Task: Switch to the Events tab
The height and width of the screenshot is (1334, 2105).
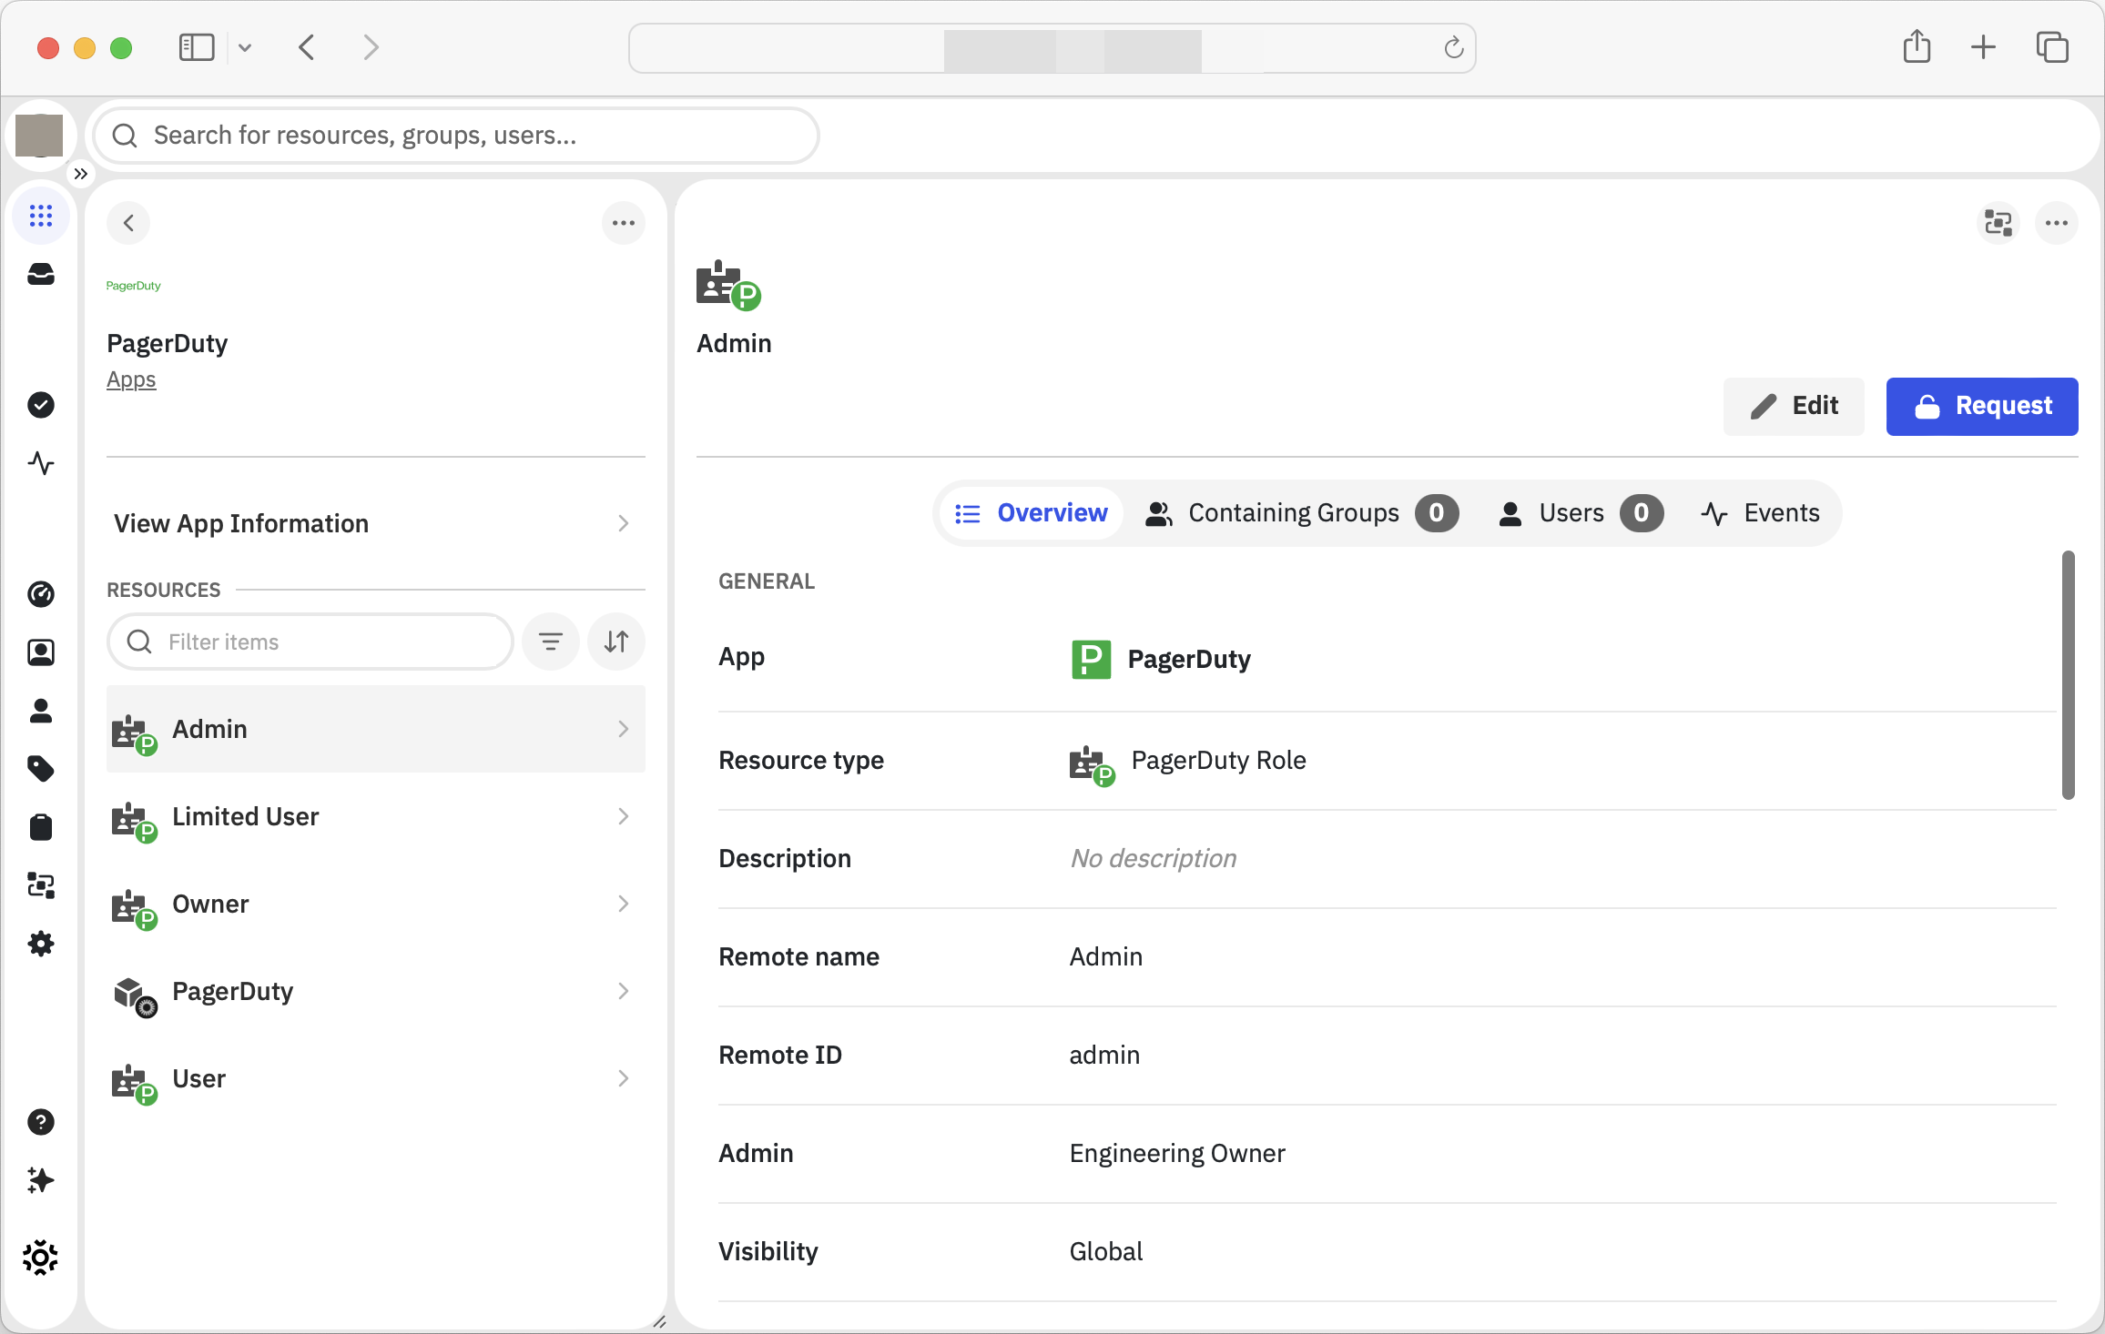Action: click(1760, 513)
